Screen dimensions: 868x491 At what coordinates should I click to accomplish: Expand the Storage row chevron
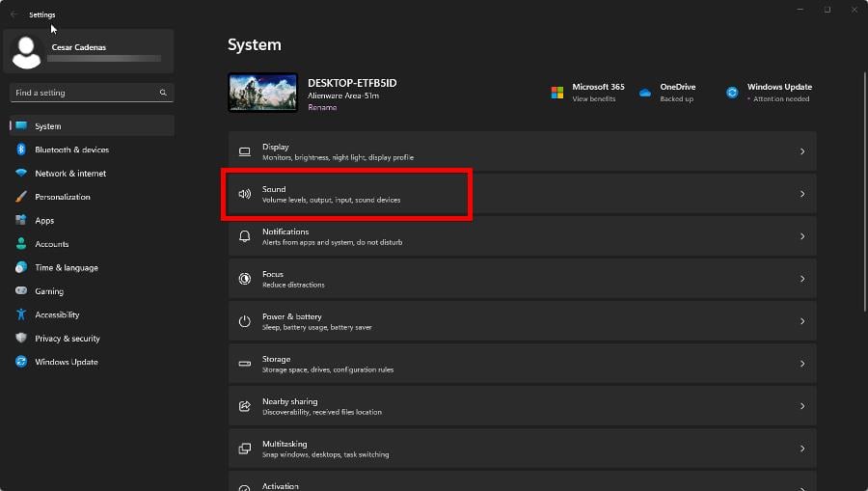click(x=802, y=364)
